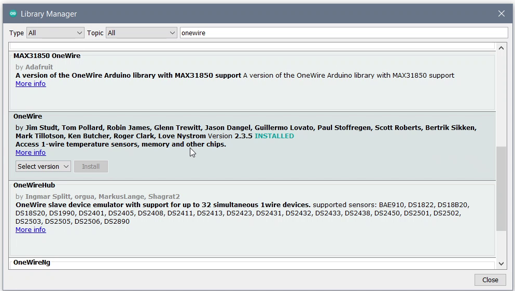Select the OneWireHub library title
Screen dimensions: 515x291
[x=34, y=185]
